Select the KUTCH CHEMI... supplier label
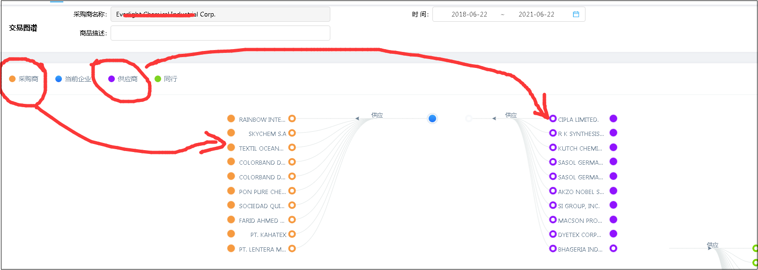Image resolution: width=758 pixels, height=270 pixels. pyautogui.click(x=580, y=148)
